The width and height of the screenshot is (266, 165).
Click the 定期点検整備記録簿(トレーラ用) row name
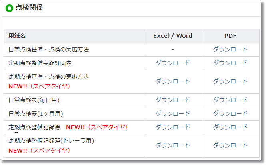click(51, 141)
